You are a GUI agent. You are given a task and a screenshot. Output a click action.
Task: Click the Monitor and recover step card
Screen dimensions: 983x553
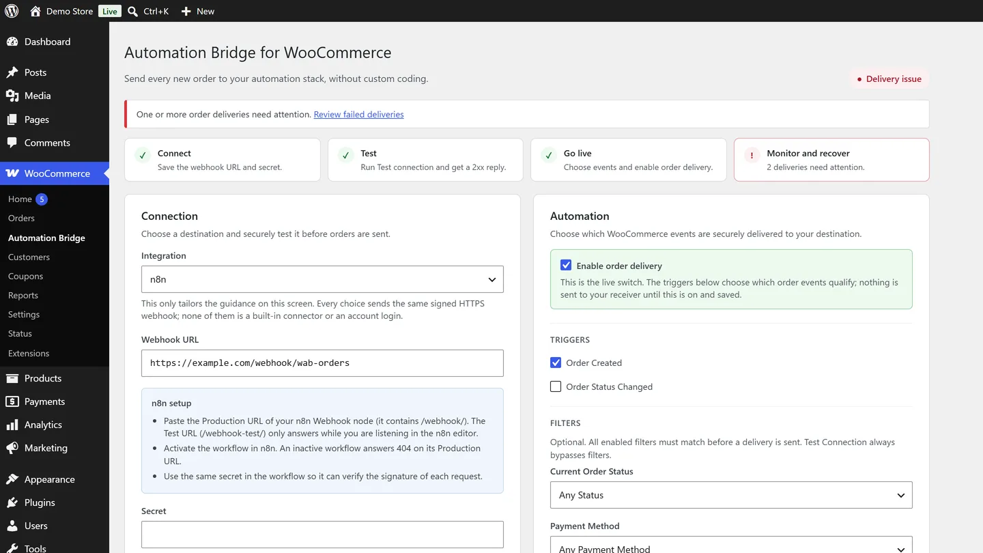coord(831,160)
